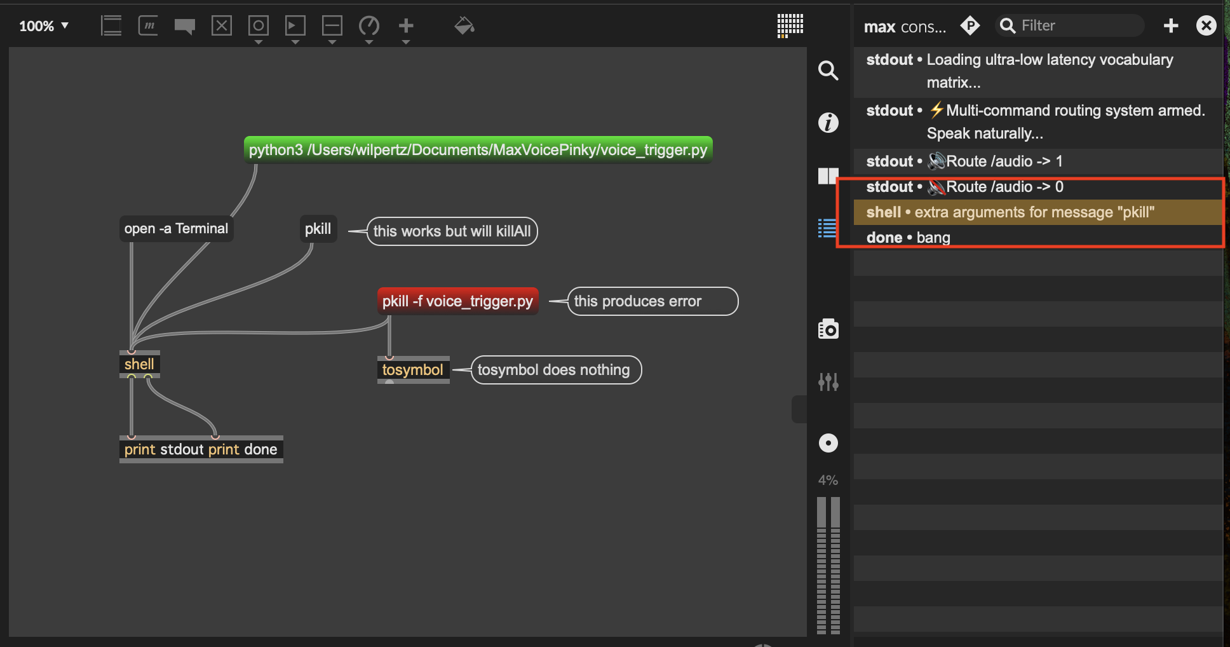
Task: Select console row 'Multi-command routing system armed'
Action: [x=1038, y=122]
